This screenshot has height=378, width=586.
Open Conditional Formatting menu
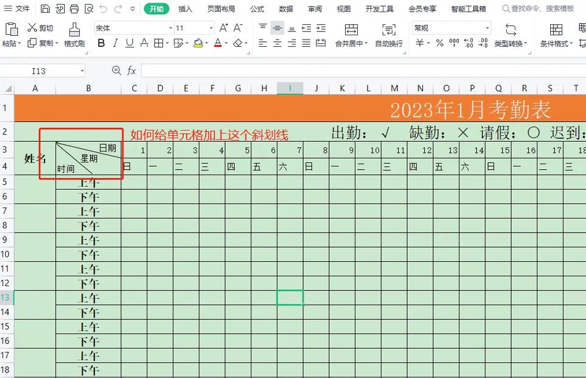[x=556, y=35]
